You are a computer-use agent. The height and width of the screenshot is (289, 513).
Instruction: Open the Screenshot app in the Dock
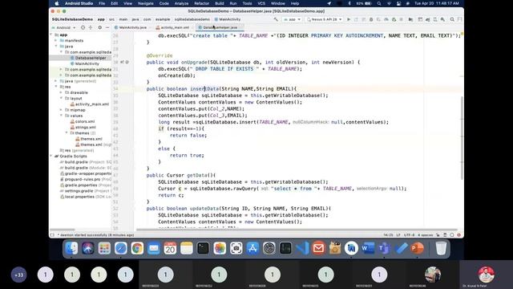point(236,248)
